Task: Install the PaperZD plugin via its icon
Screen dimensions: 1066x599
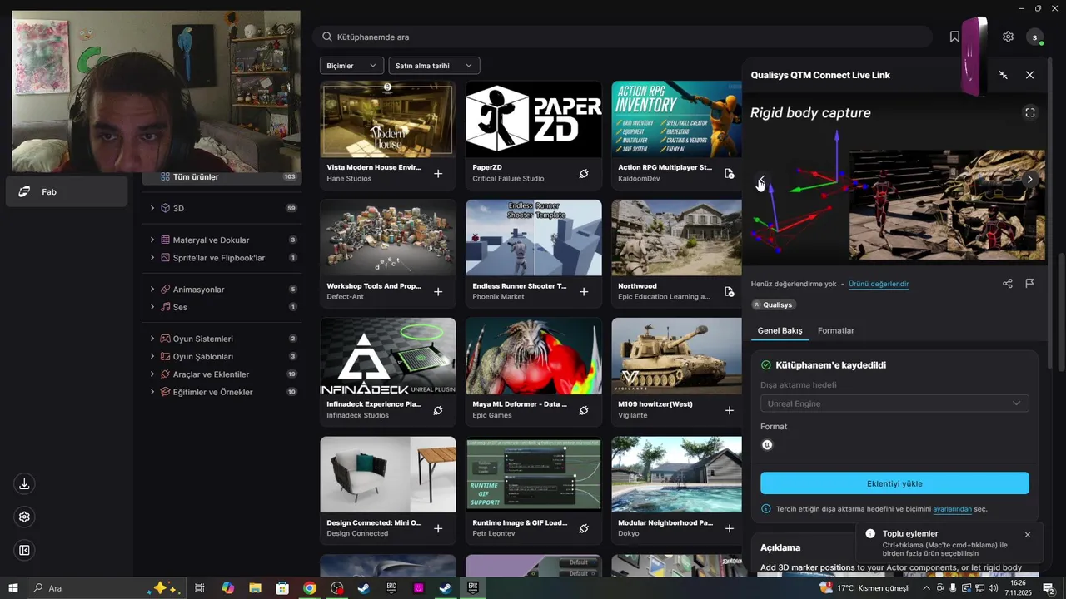Action: [x=584, y=173]
